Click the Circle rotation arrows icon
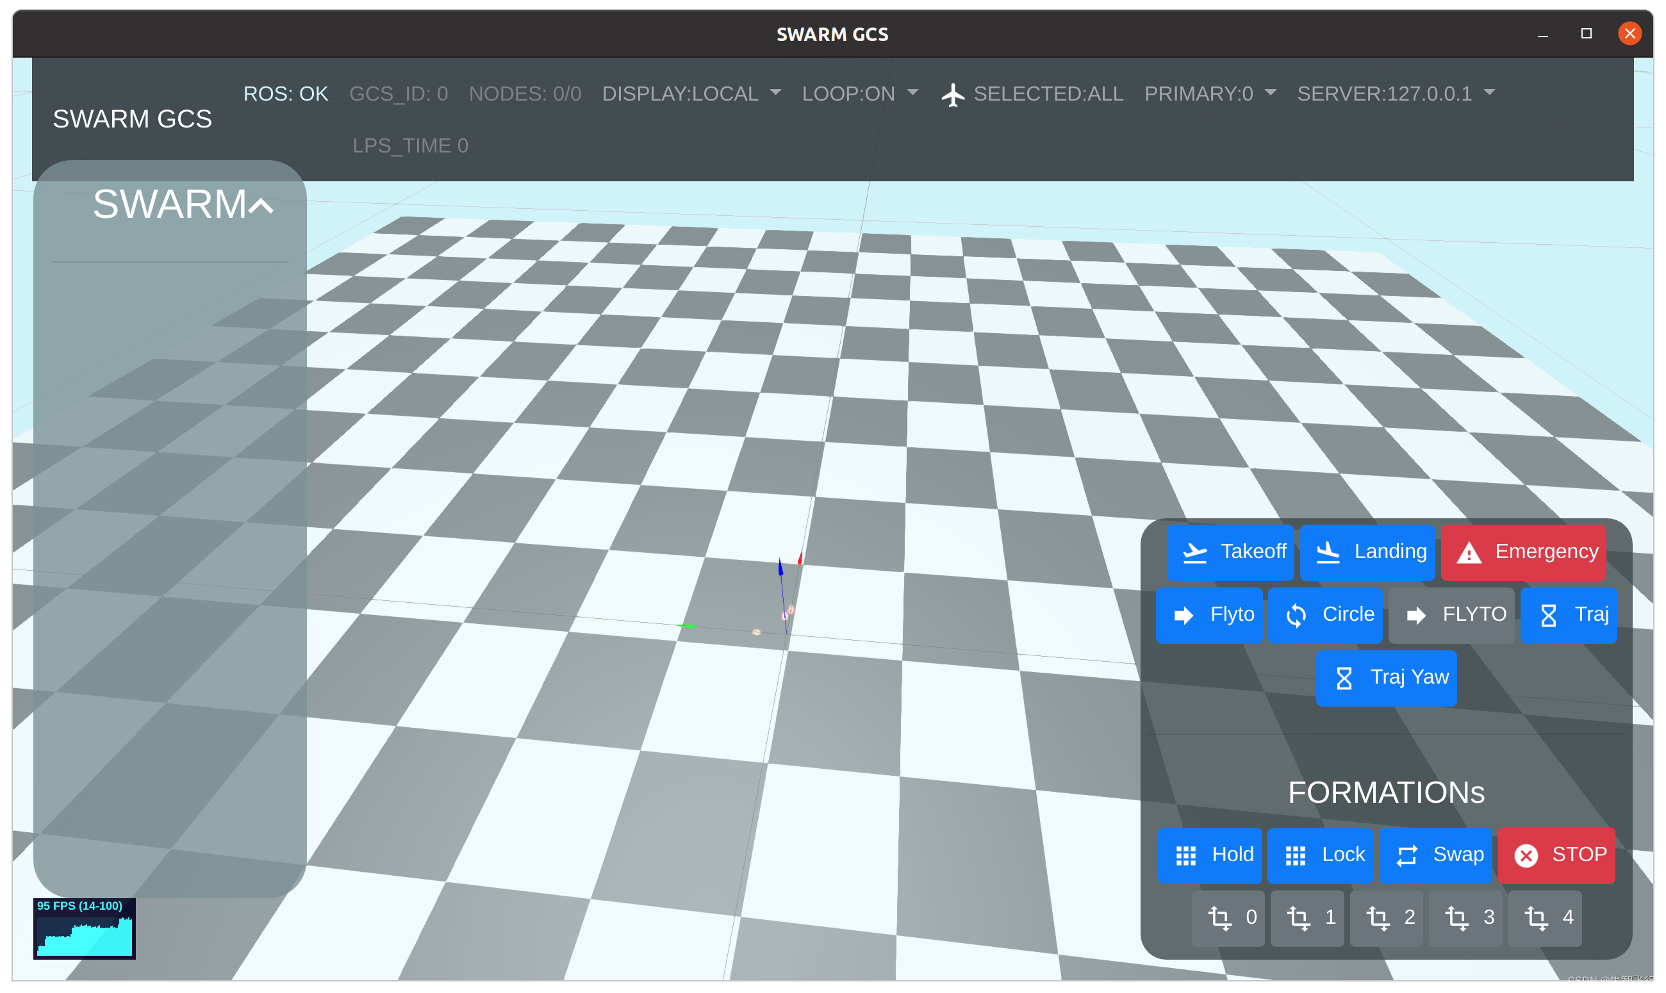Screen dimensions: 1666x993 1296,616
